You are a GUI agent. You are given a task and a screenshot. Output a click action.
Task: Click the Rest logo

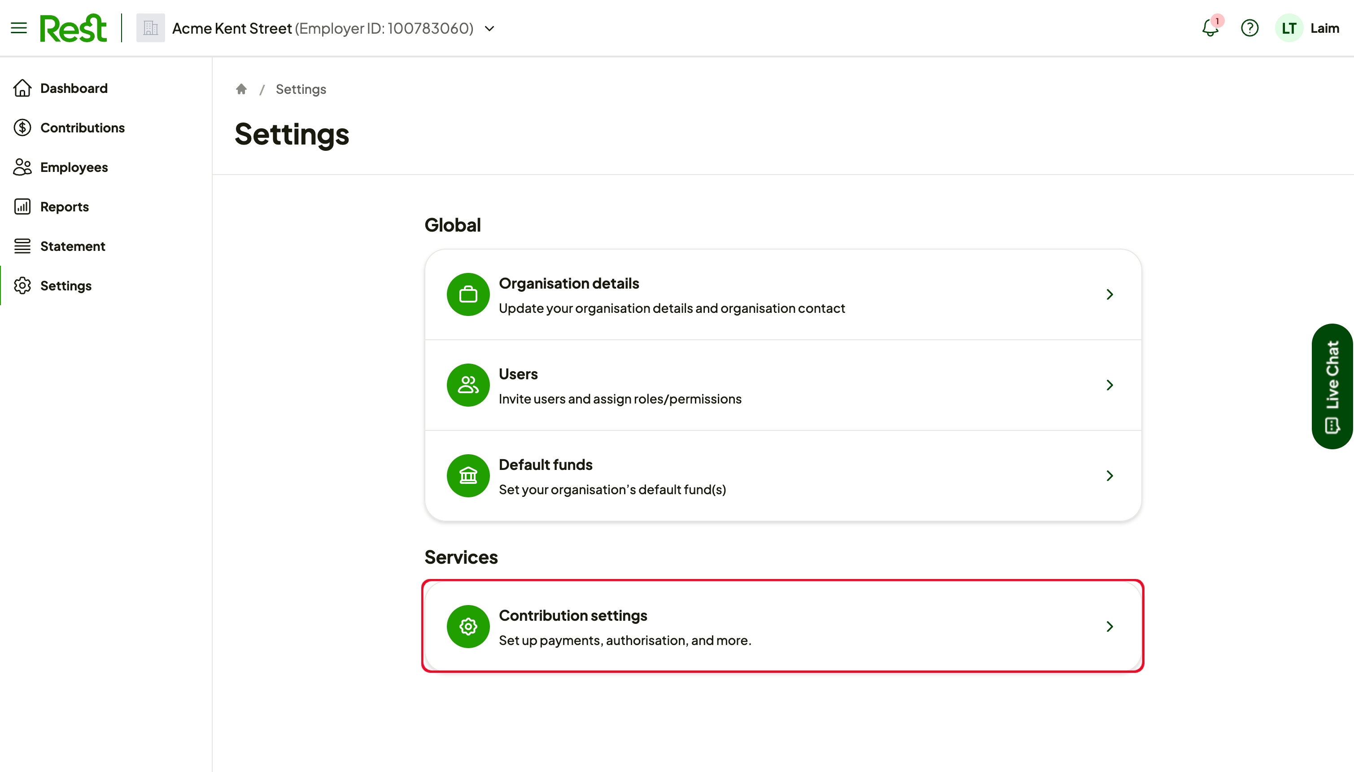click(73, 28)
